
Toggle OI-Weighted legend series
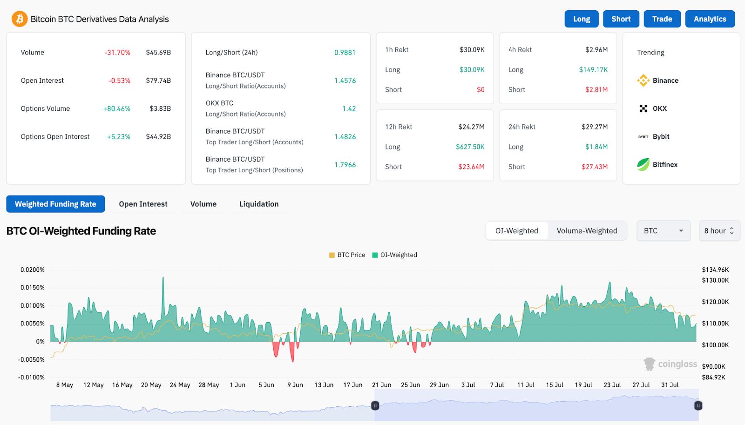pos(395,255)
